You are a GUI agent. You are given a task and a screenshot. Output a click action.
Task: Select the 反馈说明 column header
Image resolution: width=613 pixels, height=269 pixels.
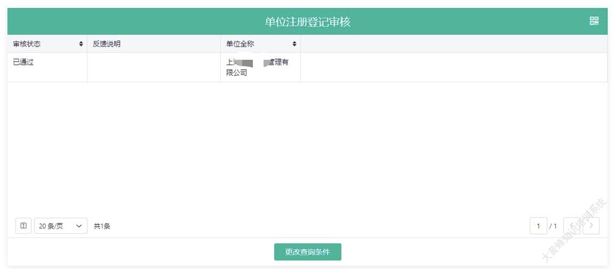click(x=107, y=44)
